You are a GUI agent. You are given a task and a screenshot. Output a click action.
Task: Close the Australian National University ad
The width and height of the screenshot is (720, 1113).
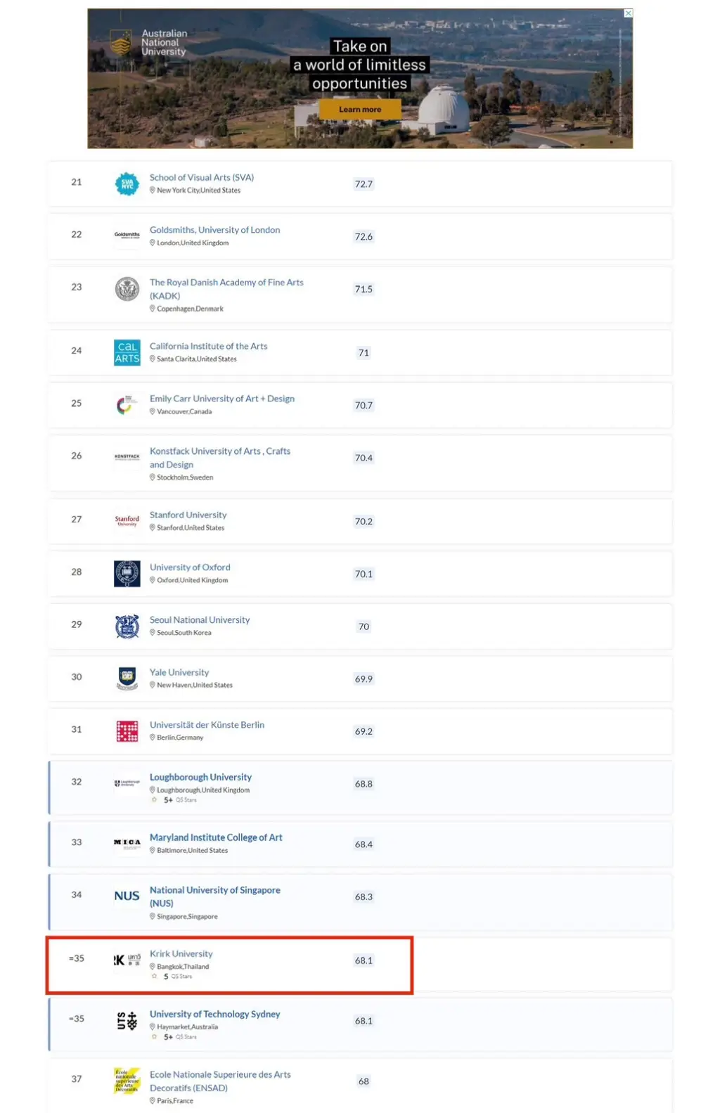pyautogui.click(x=629, y=13)
